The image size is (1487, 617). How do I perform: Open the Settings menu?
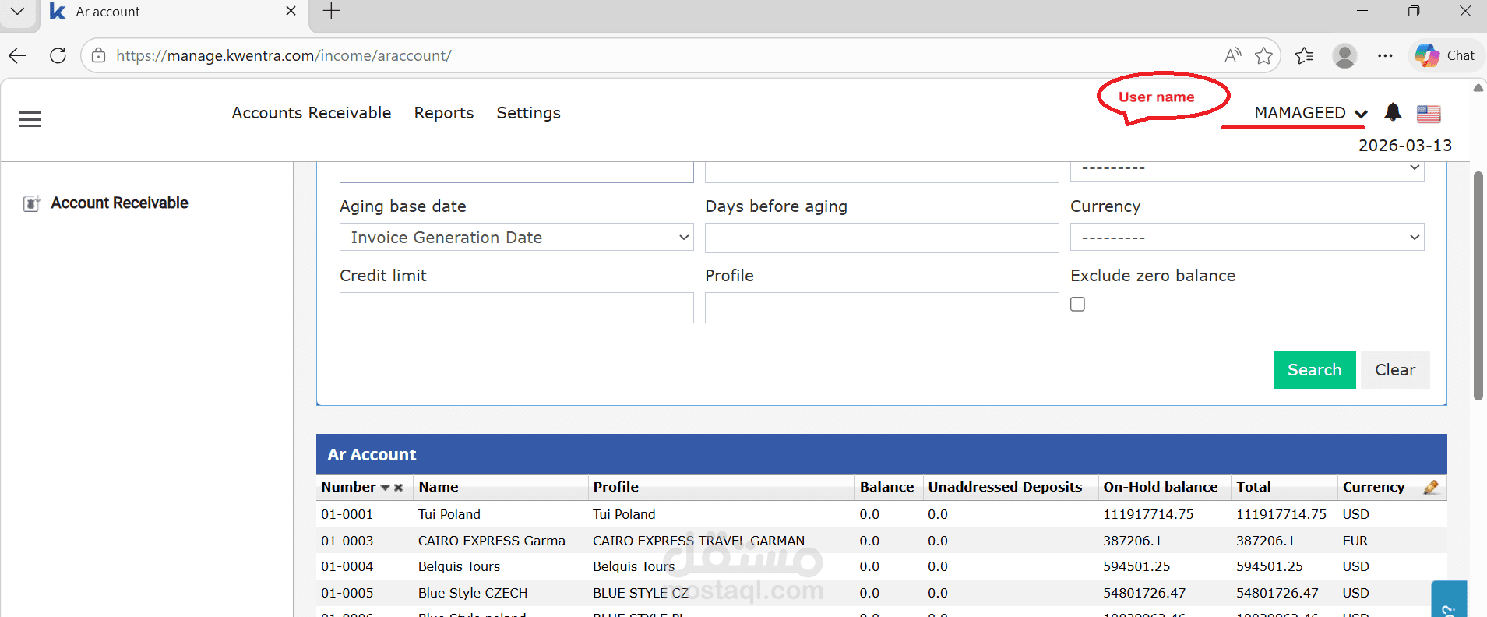tap(529, 113)
